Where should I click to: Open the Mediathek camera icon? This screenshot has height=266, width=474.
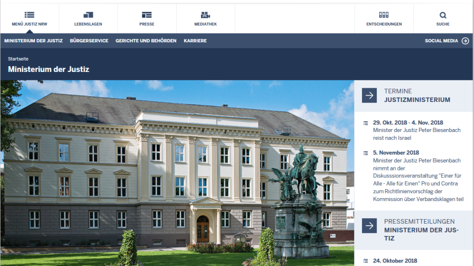click(x=205, y=15)
